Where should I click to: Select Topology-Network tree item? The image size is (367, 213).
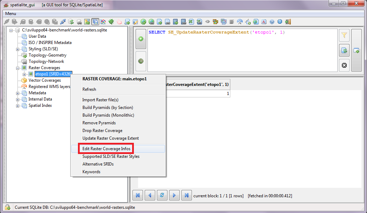[x=46, y=61]
